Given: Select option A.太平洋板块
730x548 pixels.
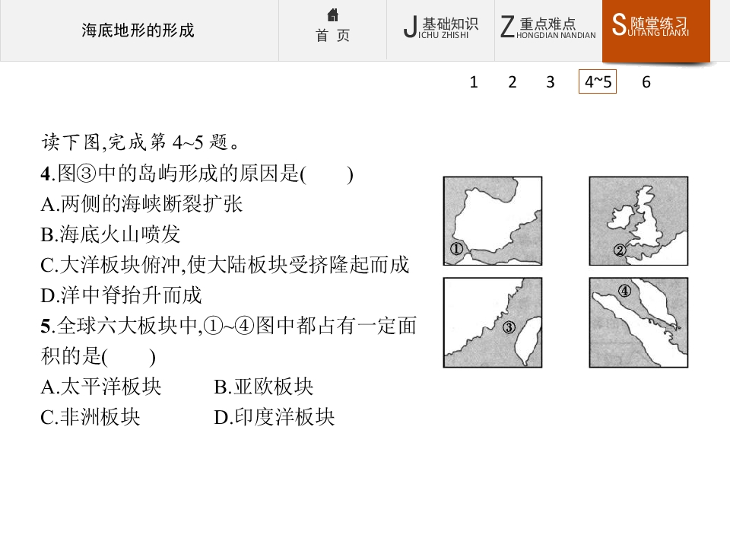Looking at the screenshot, I should point(101,387).
